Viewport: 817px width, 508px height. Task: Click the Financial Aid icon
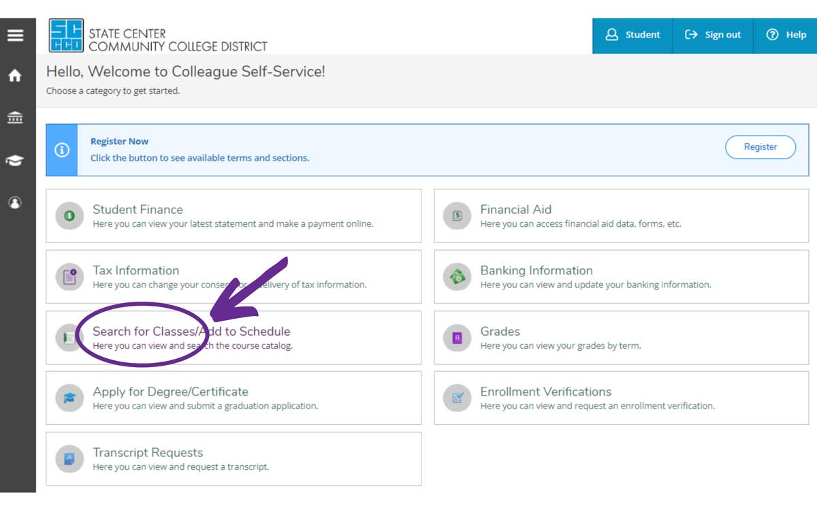(457, 216)
